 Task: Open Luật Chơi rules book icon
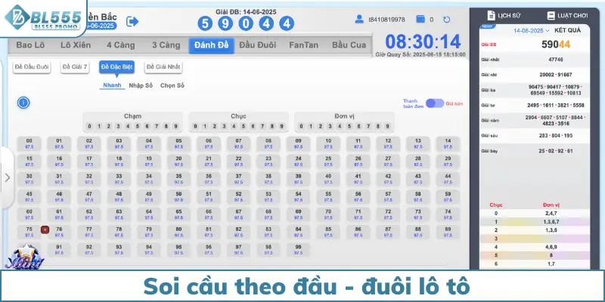click(x=548, y=14)
